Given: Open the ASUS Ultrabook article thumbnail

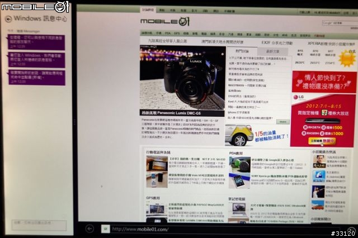Looking at the screenshot, I should tap(239, 210).
